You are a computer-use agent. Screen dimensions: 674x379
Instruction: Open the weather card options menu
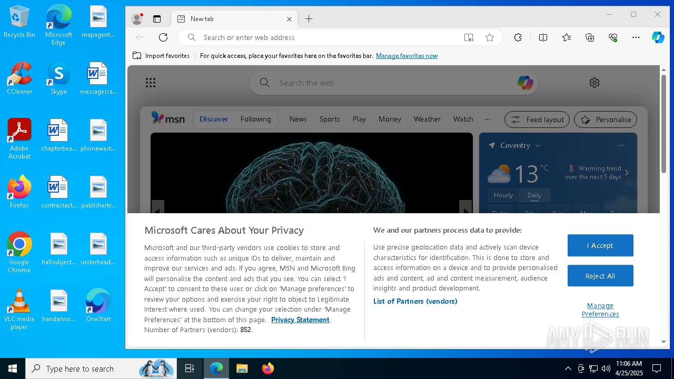pyautogui.click(x=621, y=145)
